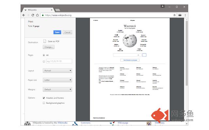
Task: Cancel the print dialog
Action: 67,32
